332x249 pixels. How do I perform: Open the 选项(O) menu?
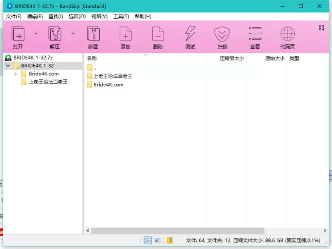77,17
